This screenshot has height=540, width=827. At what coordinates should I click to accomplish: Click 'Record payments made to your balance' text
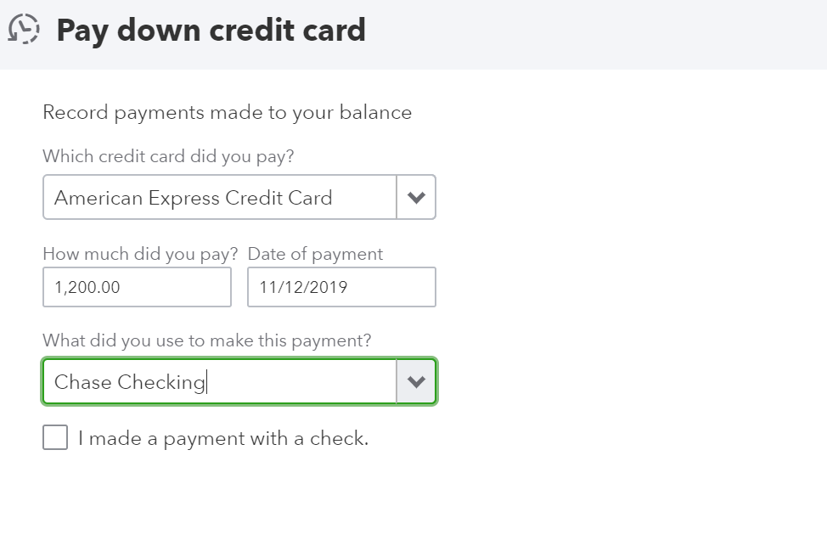(x=227, y=111)
